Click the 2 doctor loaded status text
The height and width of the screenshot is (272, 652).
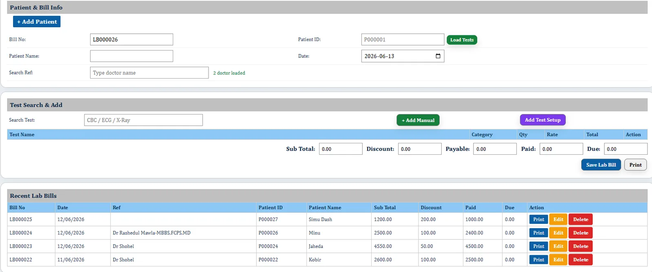229,73
